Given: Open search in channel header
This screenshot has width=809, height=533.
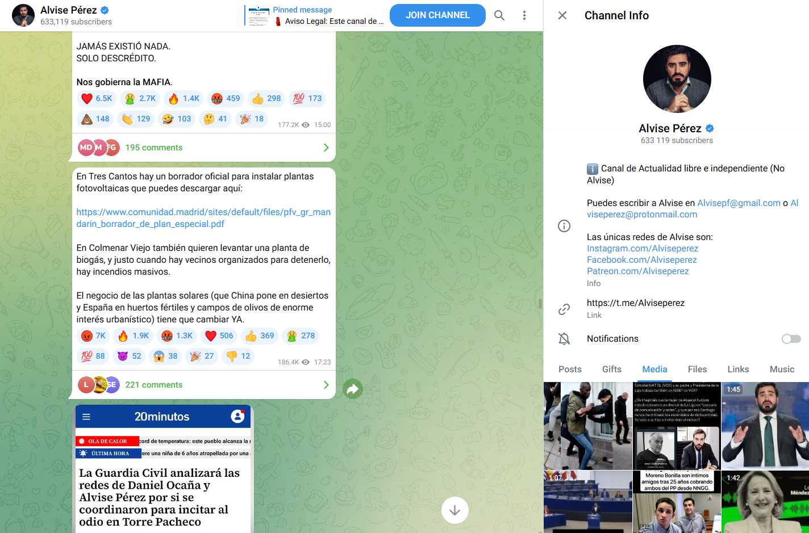Looking at the screenshot, I should tap(499, 15).
